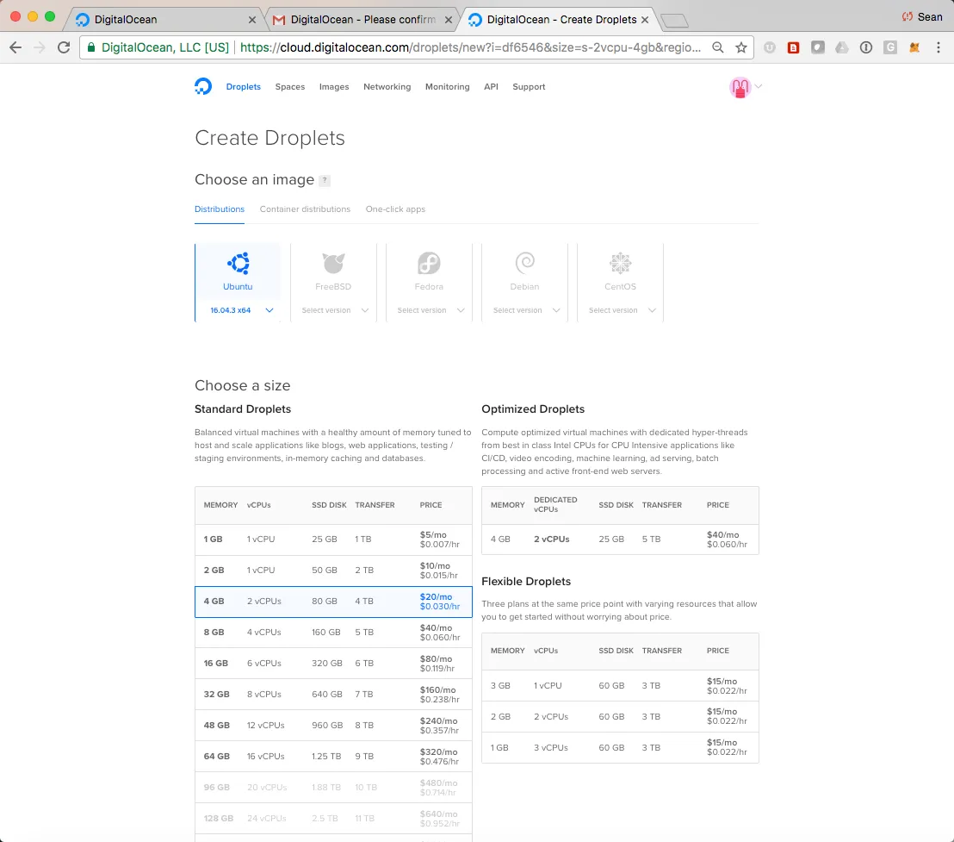Select the FreeBSD distribution icon
The image size is (954, 842).
pyautogui.click(x=333, y=263)
